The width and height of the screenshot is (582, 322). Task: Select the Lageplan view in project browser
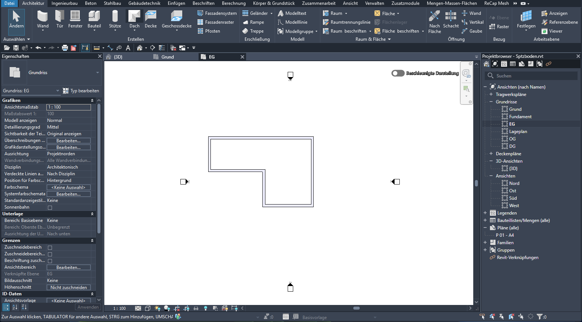[x=518, y=132]
